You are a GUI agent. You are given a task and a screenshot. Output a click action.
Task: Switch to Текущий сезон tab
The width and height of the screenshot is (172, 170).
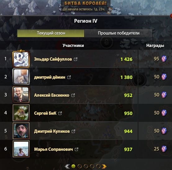51,33
